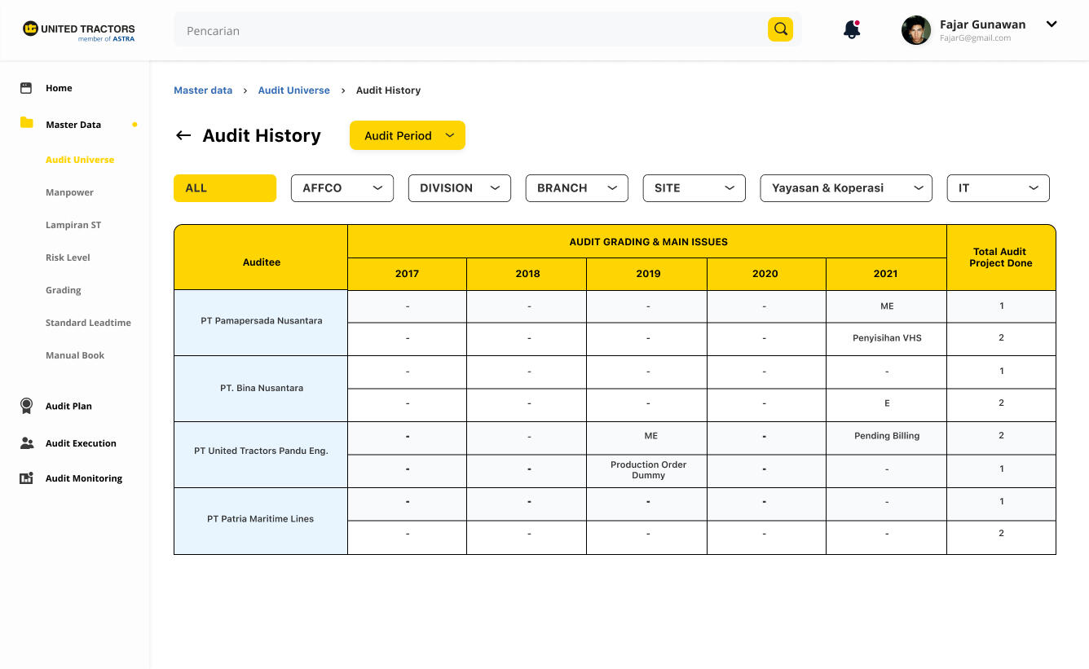Click the Home icon in sidebar

(26, 88)
